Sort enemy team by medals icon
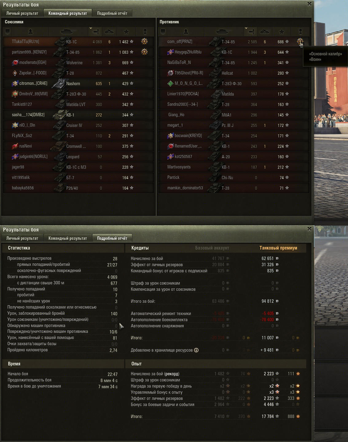Screen dimensions: 348x442 pos(300,32)
